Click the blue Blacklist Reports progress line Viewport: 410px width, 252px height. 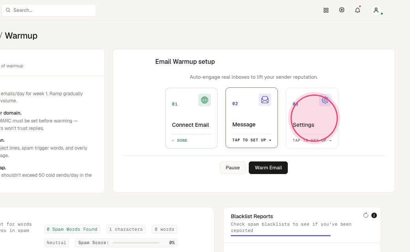pos(281,235)
